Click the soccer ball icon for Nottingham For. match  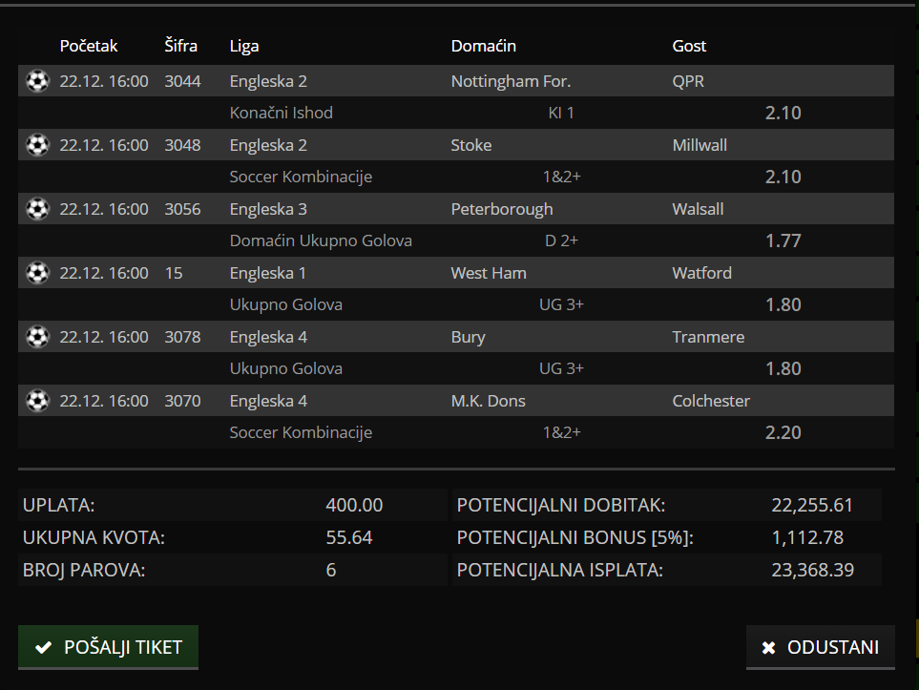[x=37, y=81]
